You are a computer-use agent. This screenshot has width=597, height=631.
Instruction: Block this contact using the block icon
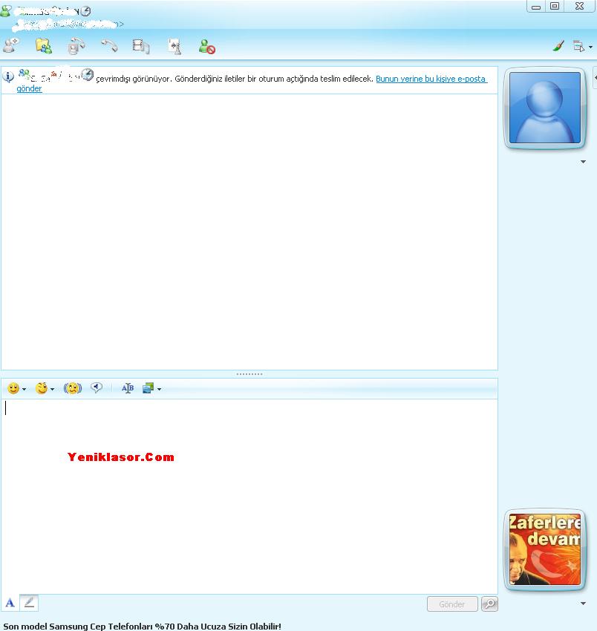pos(207,47)
